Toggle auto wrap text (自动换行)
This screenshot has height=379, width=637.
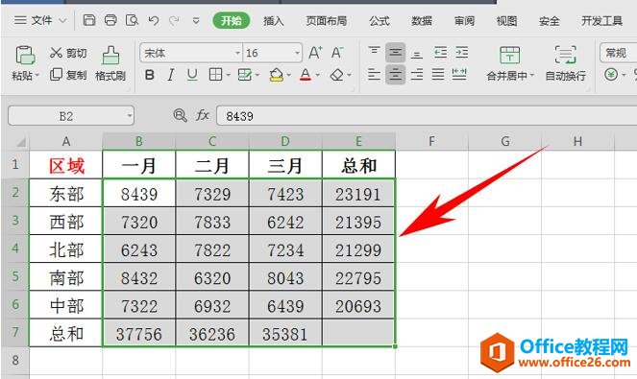565,62
